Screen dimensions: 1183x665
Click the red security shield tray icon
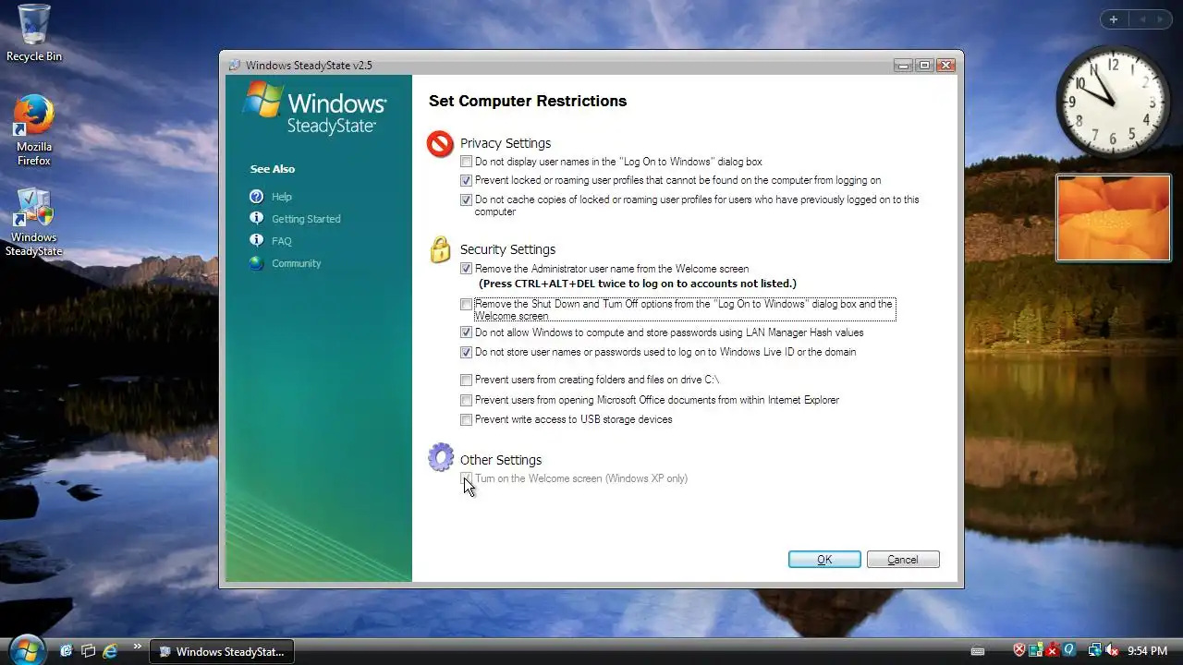coord(1019,651)
